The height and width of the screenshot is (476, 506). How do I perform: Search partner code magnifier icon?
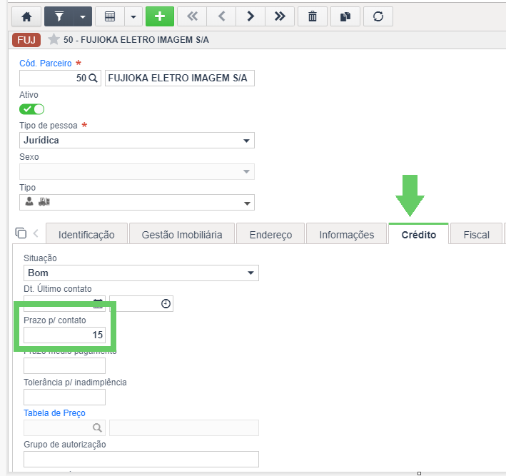point(93,78)
